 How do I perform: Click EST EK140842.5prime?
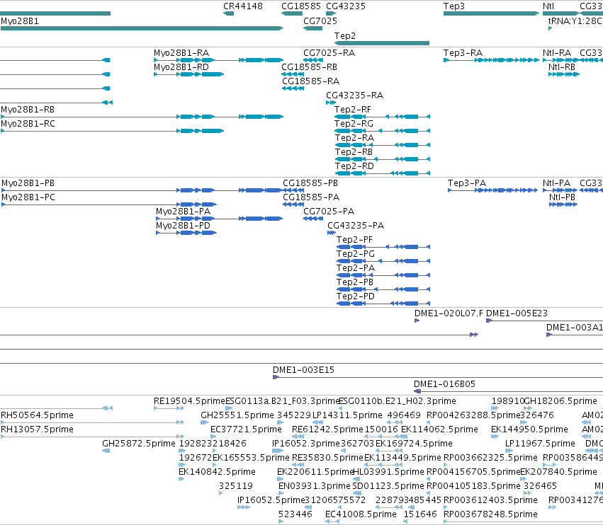pyautogui.click(x=181, y=479)
